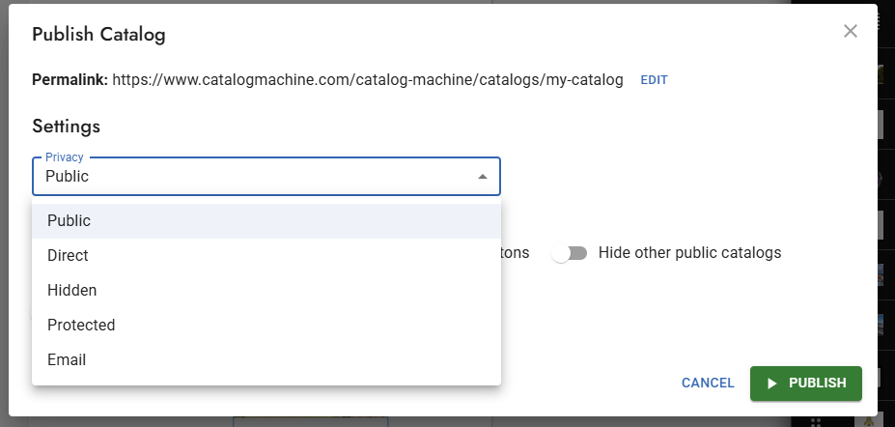
Task: Collapse the Privacy dropdown arrow
Action: pyautogui.click(x=483, y=177)
